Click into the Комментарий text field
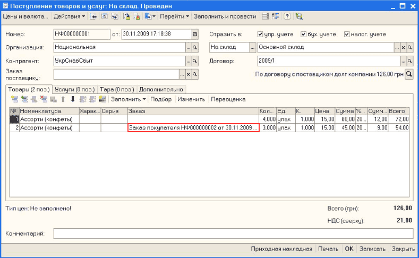The width and height of the screenshot is (419, 258). [233, 234]
